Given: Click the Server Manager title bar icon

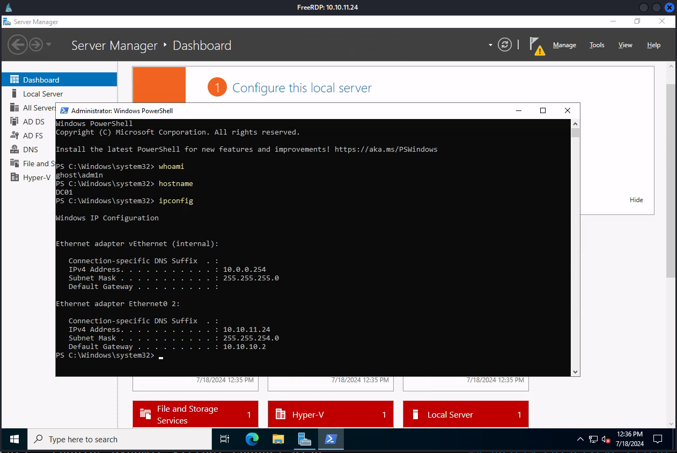Looking at the screenshot, I should tap(7, 22).
